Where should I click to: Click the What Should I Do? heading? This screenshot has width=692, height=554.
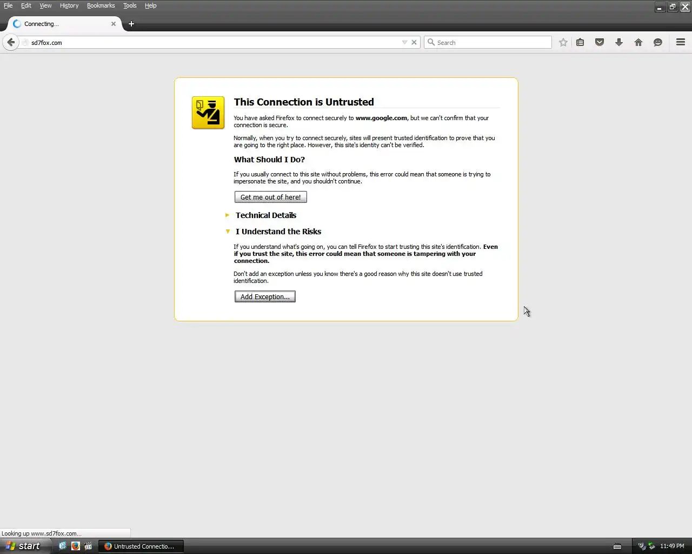point(269,160)
